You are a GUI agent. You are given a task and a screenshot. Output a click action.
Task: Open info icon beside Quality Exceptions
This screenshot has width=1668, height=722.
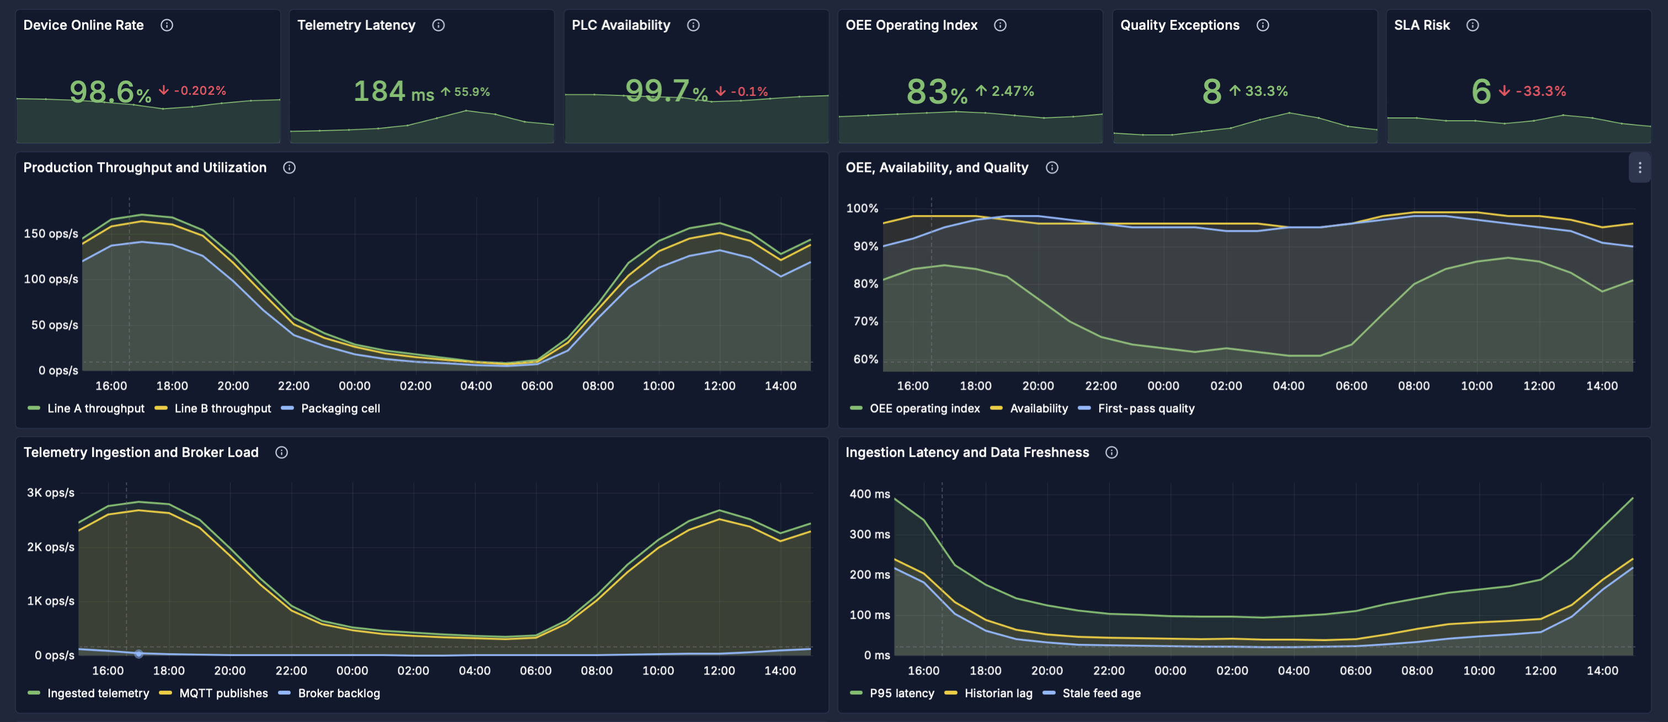tap(1263, 25)
